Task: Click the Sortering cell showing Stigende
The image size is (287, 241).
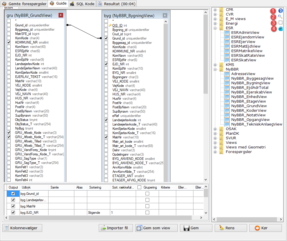Action: 98,213
